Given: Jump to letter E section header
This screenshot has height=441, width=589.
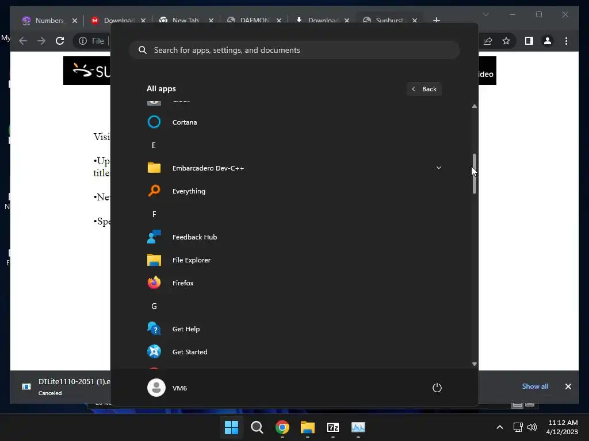Looking at the screenshot, I should pos(154,145).
